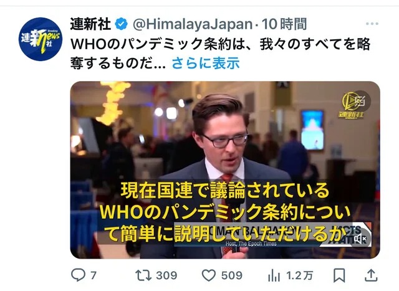Click the 連新社 account name
The height and width of the screenshot is (291, 399).
point(90,24)
